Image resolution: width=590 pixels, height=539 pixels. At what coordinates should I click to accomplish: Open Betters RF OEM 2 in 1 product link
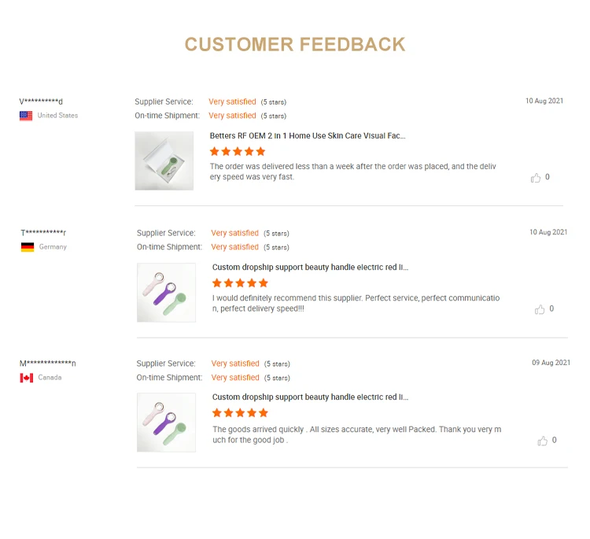[x=308, y=135]
